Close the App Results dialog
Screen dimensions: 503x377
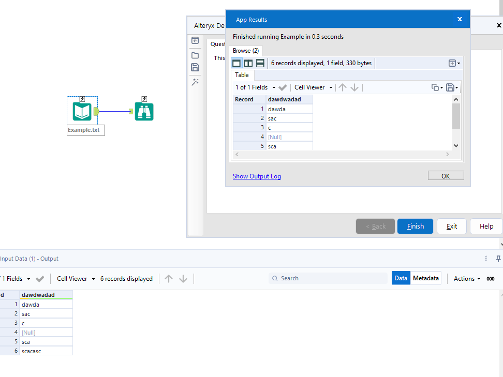[460, 19]
